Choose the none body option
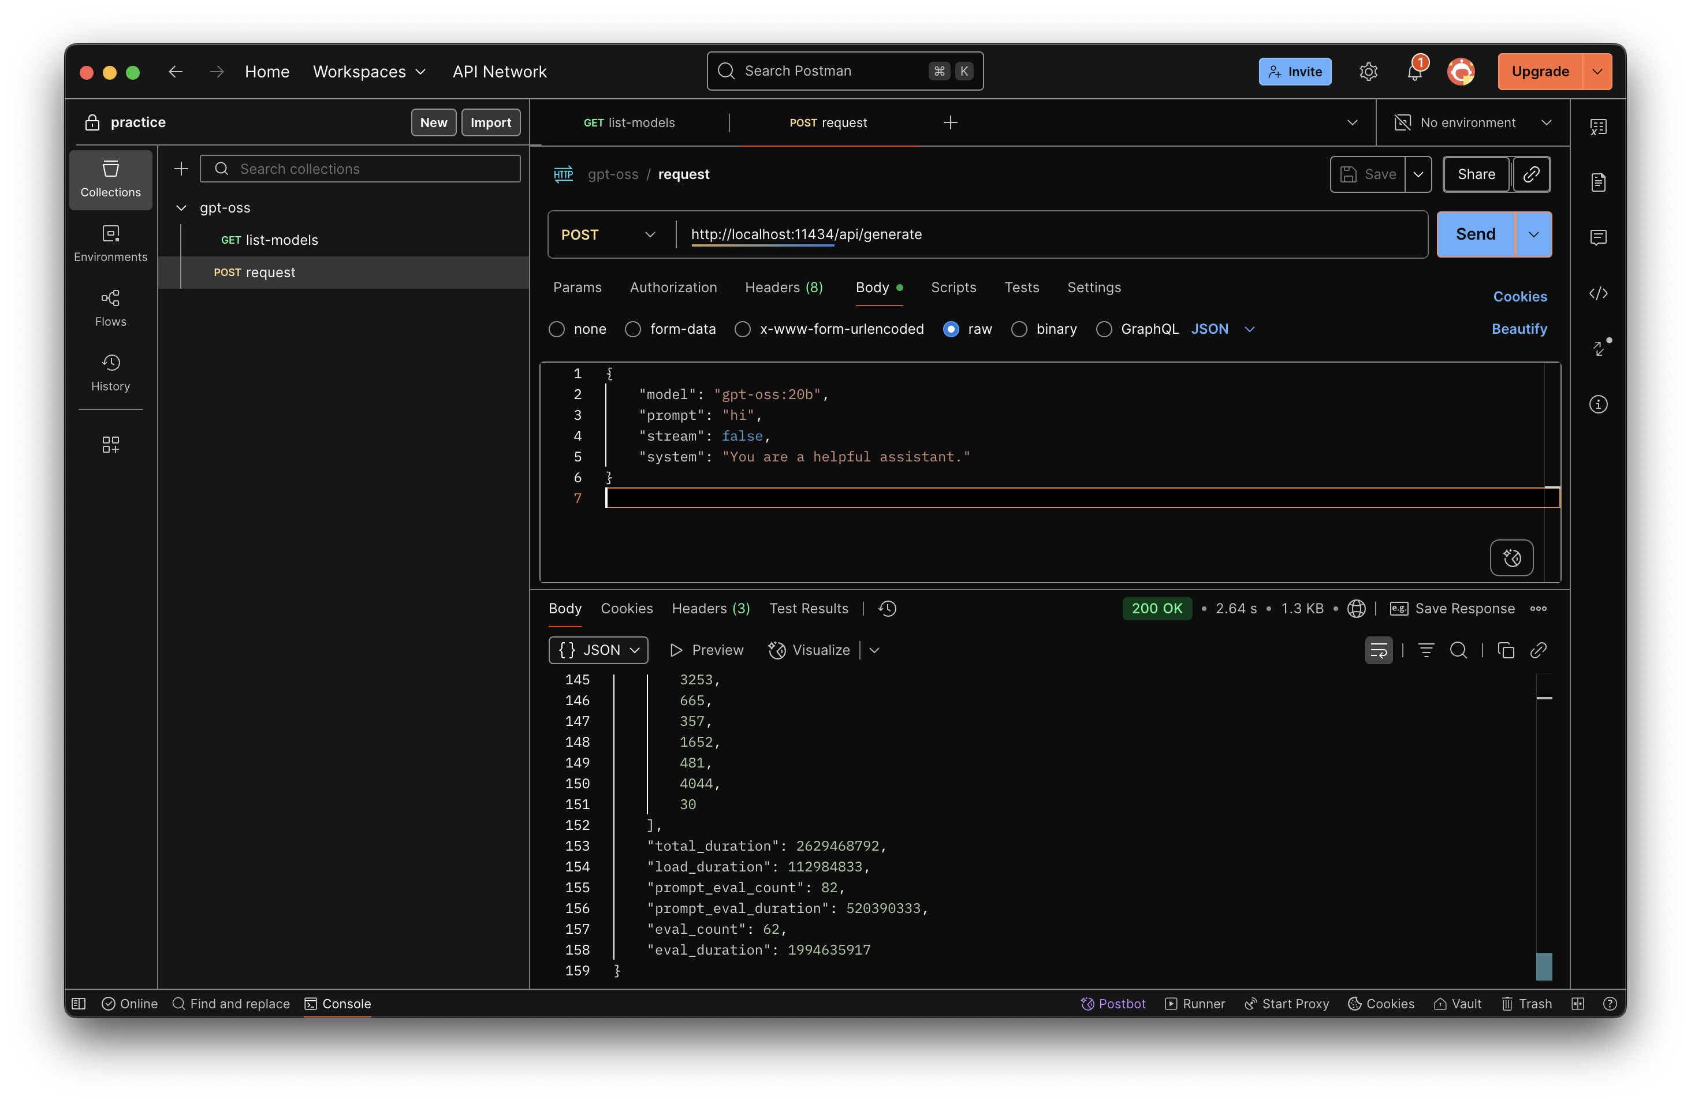 556,329
